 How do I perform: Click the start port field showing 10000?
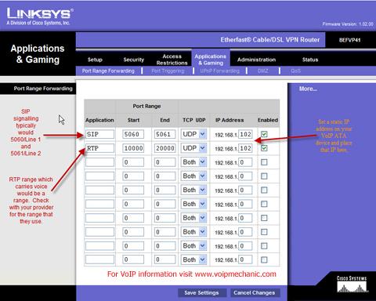pos(133,148)
